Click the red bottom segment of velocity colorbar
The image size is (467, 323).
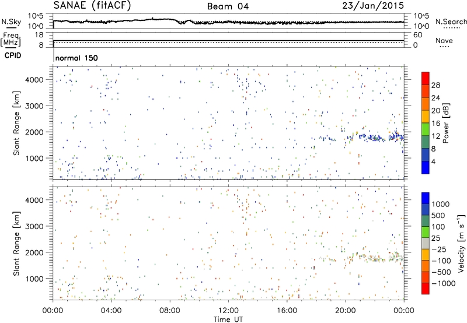426,289
